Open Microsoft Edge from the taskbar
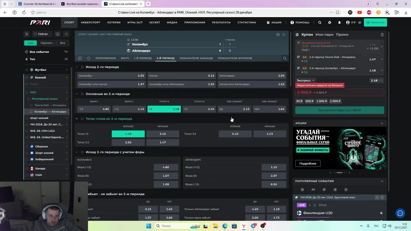Image resolution: width=411 pixels, height=231 pixels. click(225, 226)
